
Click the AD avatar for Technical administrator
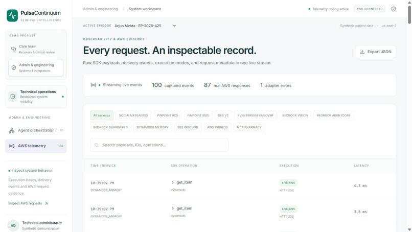point(13,225)
